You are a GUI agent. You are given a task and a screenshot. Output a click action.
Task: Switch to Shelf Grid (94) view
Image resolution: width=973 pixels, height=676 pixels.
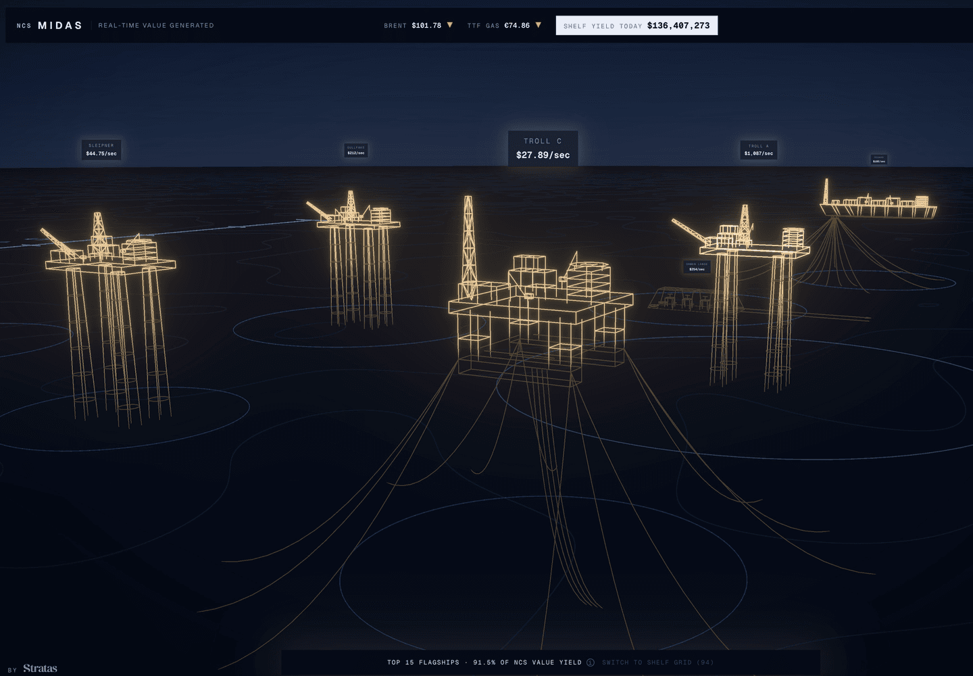[658, 662]
